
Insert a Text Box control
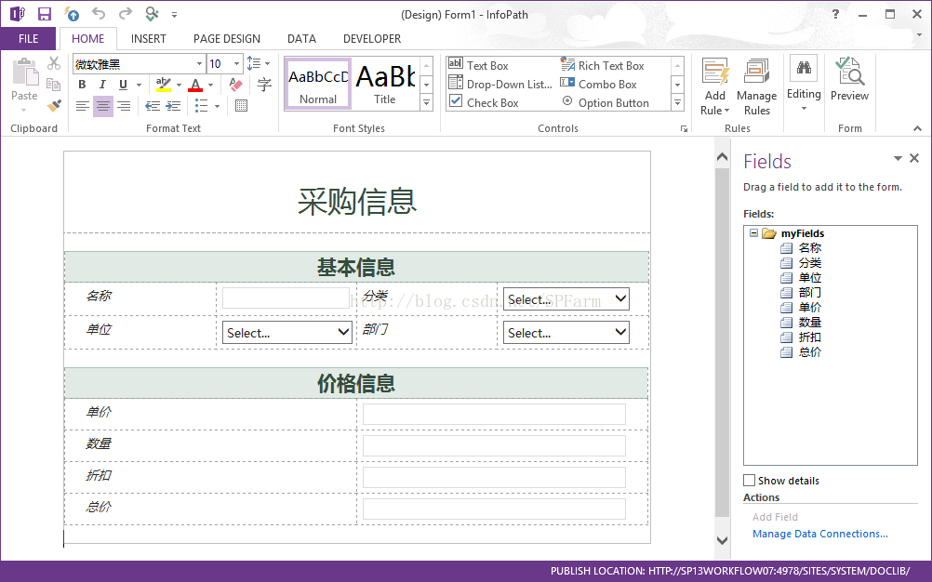[x=478, y=65]
